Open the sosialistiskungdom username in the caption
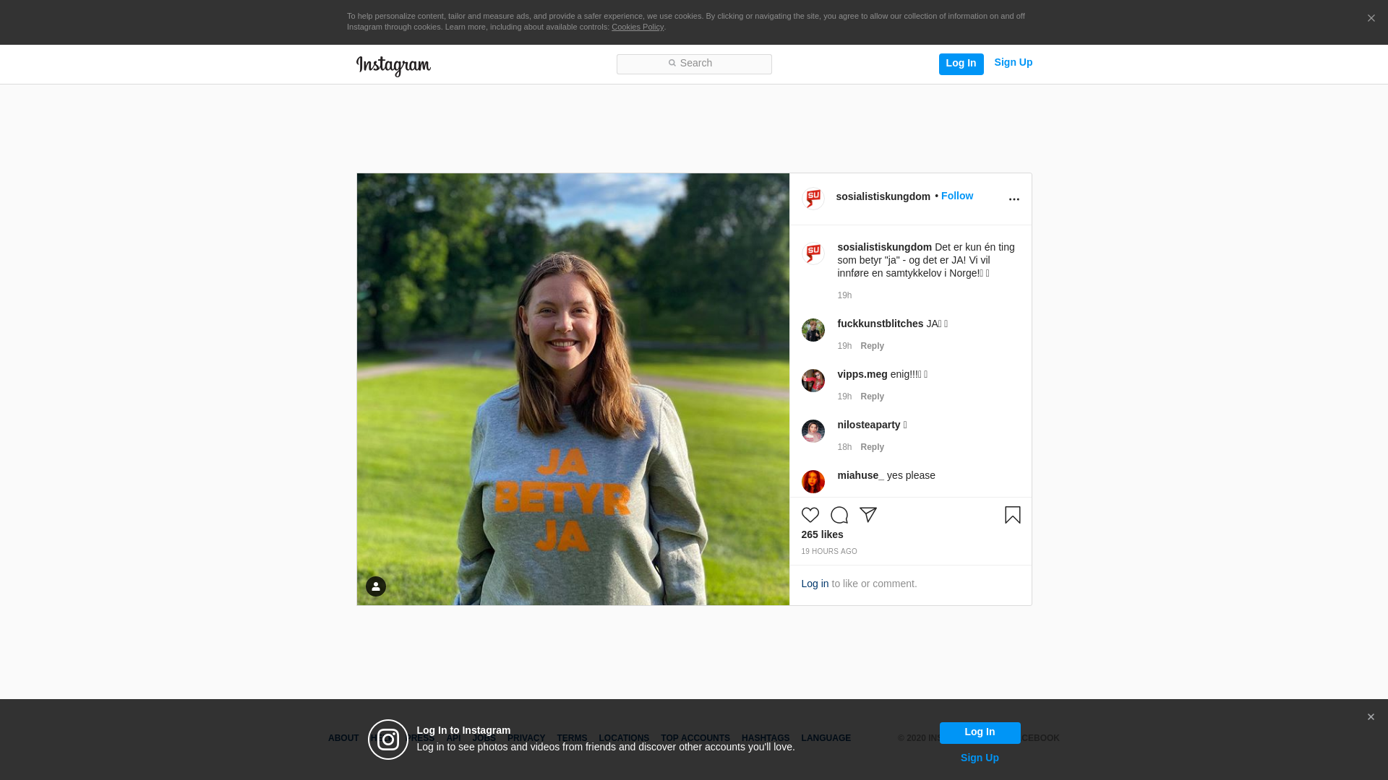 (x=884, y=248)
